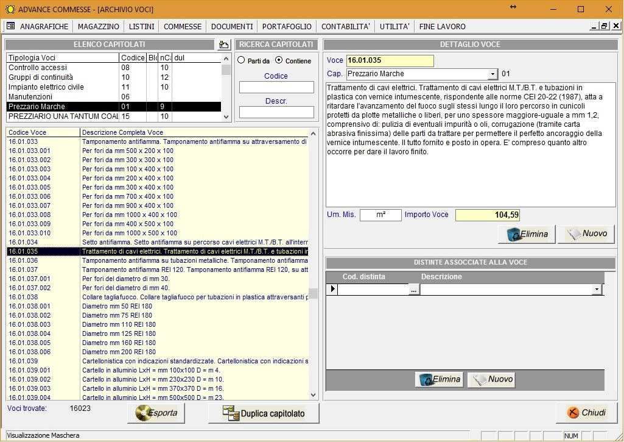Select 'Impianto elettrico civile' row
Image resolution: width=624 pixels, height=442 pixels.
(x=114, y=87)
